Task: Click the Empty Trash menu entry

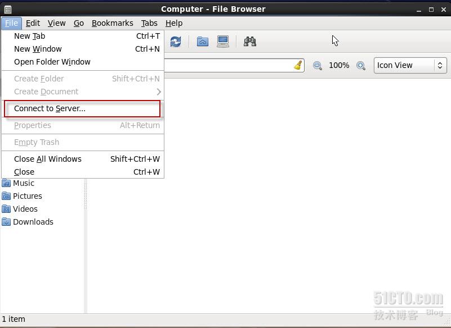Action: click(83, 142)
